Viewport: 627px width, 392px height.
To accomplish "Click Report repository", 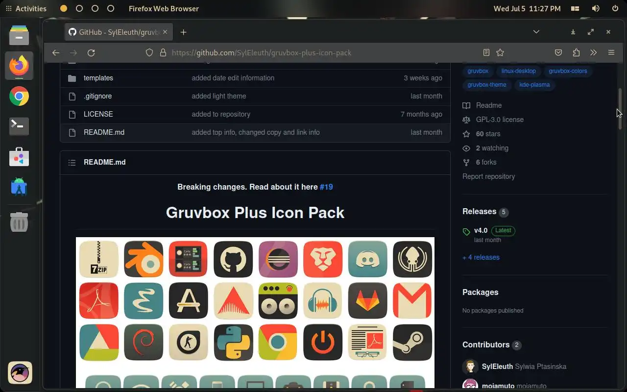I will tap(488, 176).
